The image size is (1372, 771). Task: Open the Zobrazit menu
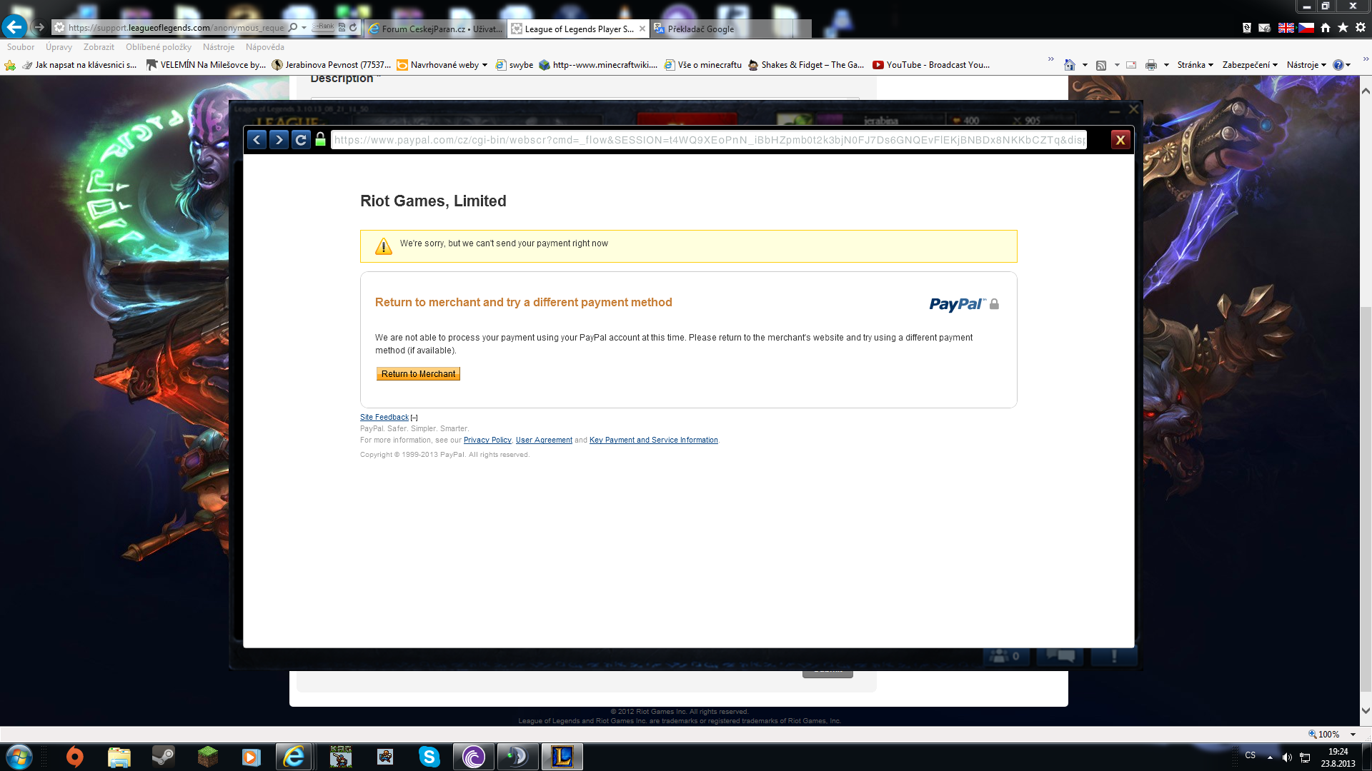click(x=99, y=47)
